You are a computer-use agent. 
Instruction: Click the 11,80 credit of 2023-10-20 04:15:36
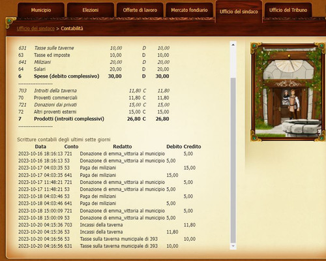tap(190, 225)
